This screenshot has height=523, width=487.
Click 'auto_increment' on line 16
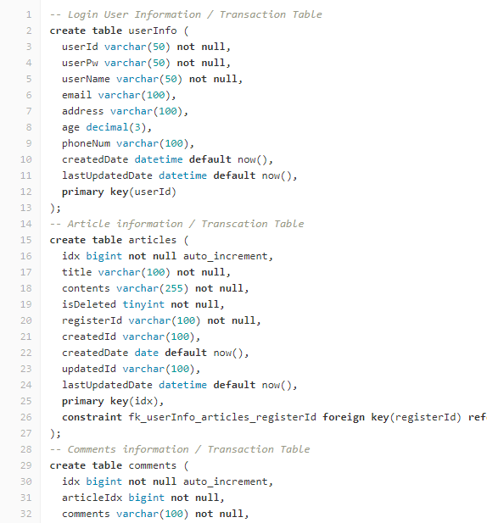(x=226, y=256)
